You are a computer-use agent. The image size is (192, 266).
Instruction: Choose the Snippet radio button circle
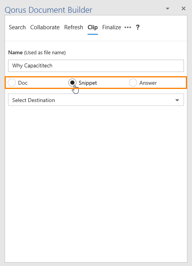(72, 83)
